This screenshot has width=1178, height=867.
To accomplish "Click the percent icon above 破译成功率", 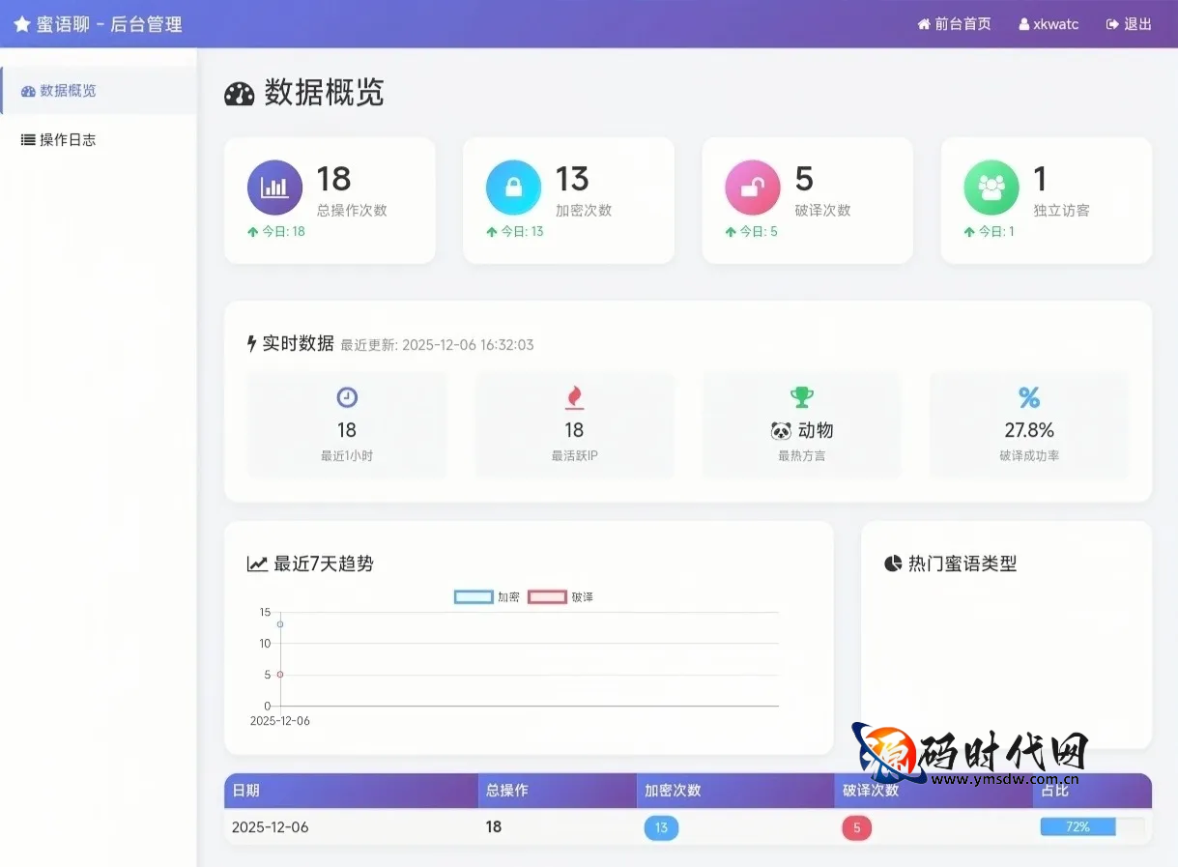I will point(1029,397).
